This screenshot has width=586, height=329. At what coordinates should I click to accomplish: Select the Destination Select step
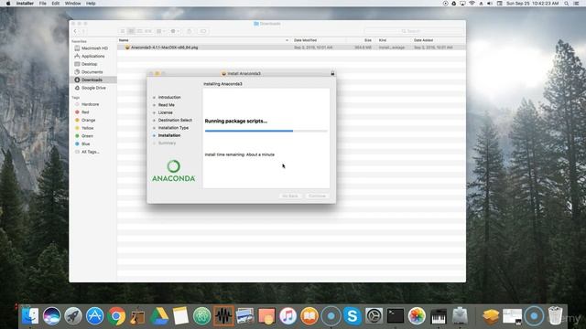pyautogui.click(x=175, y=120)
